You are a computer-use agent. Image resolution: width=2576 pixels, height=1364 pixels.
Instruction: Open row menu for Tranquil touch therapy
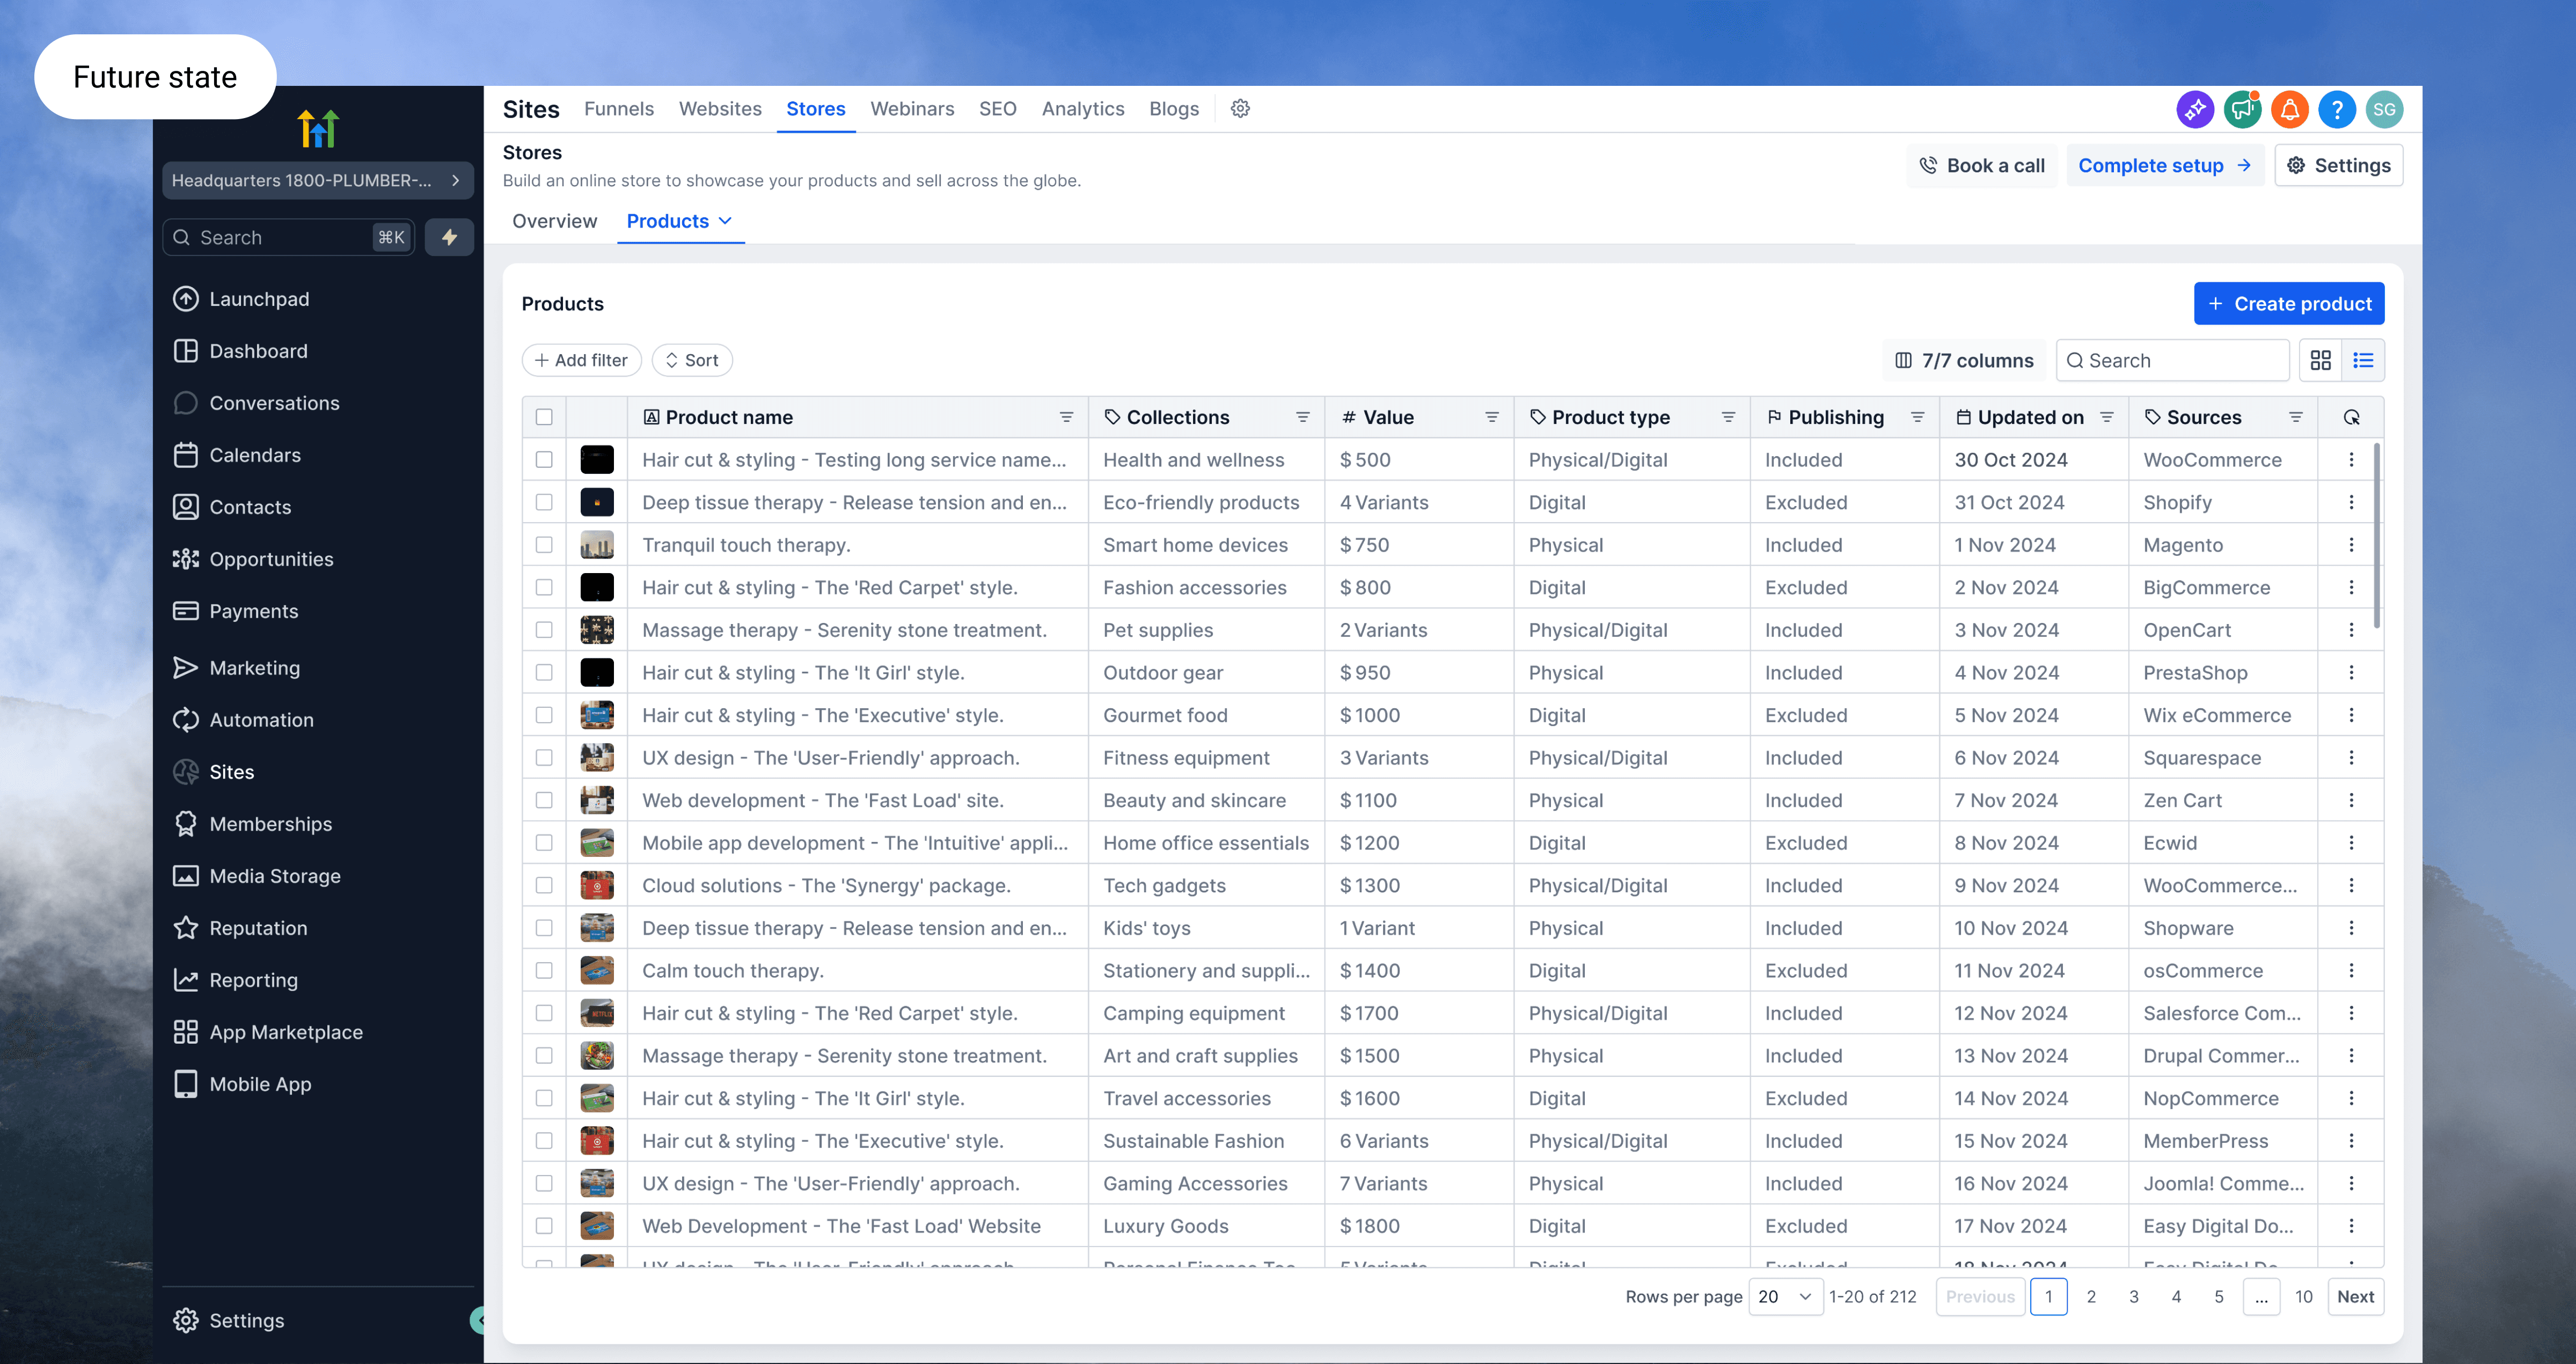[2351, 545]
